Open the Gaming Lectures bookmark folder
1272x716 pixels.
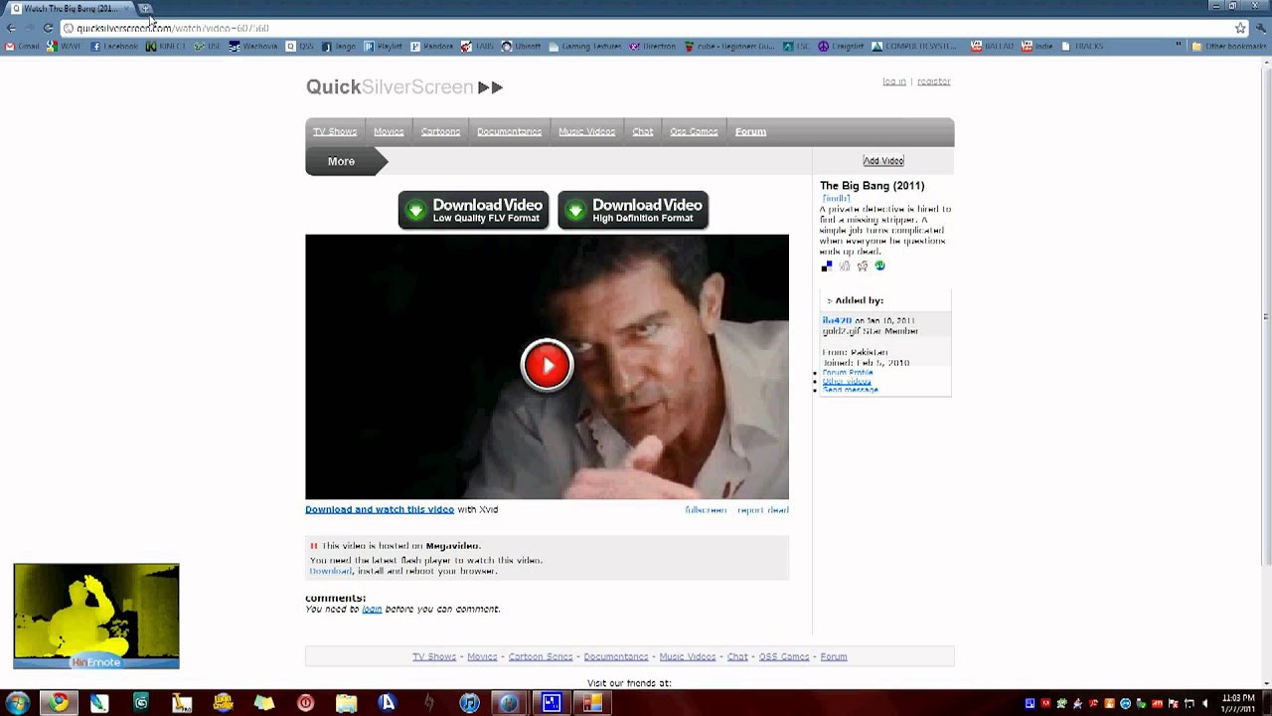coord(585,46)
